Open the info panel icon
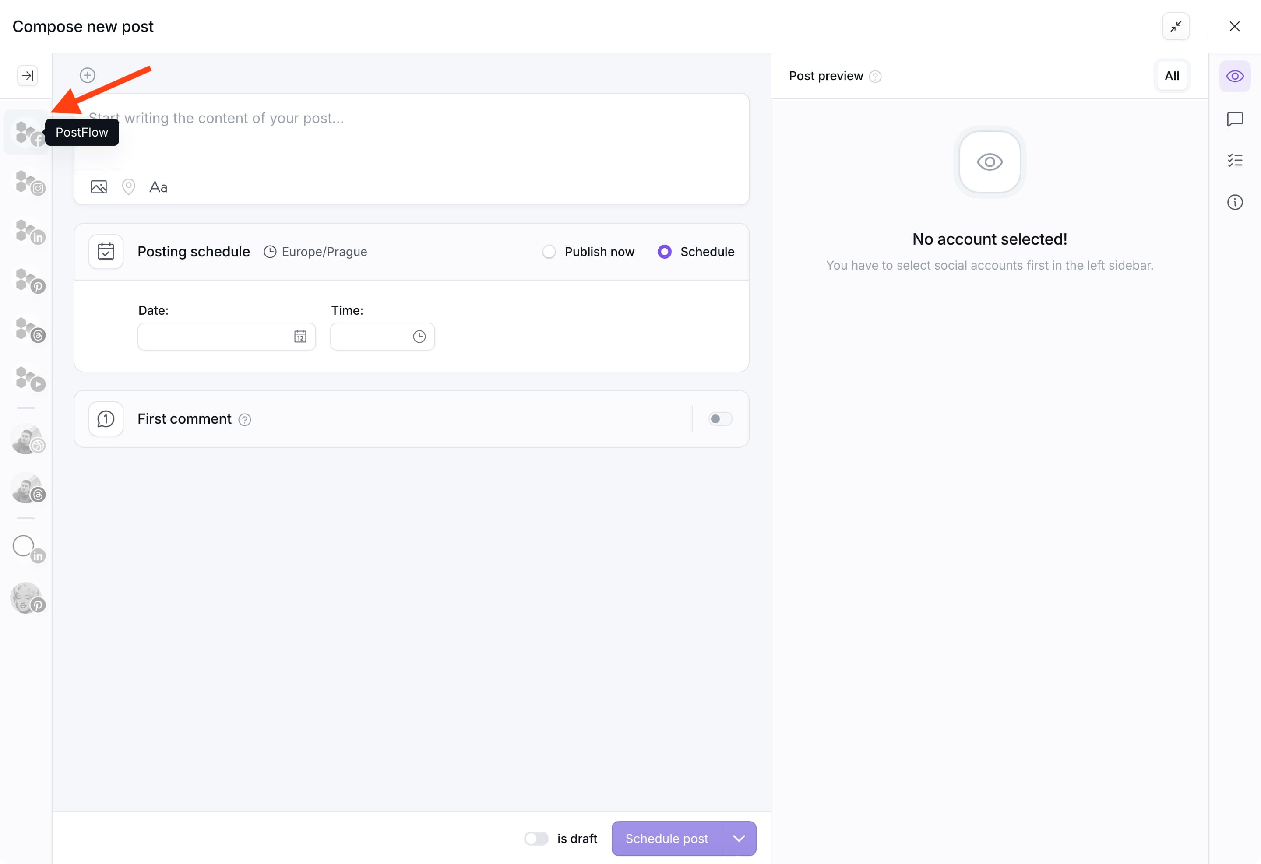Image resolution: width=1261 pixels, height=864 pixels. click(1234, 202)
